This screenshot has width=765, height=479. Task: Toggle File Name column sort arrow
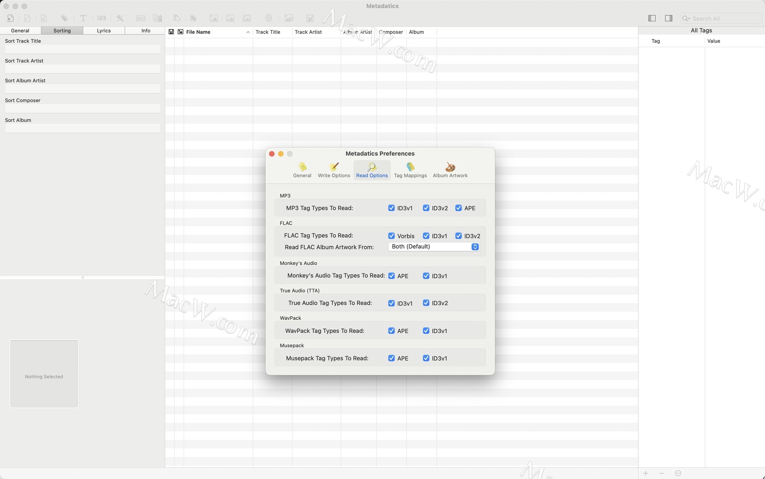(x=248, y=32)
